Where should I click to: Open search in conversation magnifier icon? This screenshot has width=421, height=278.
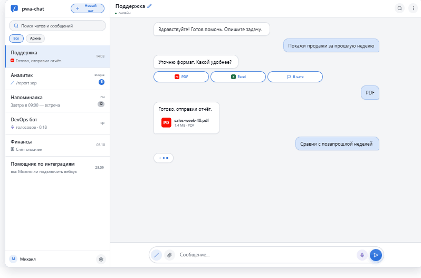pyautogui.click(x=399, y=8)
